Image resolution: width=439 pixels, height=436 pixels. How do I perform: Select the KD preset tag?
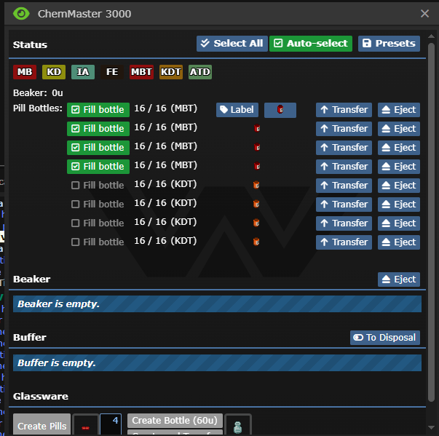click(53, 72)
